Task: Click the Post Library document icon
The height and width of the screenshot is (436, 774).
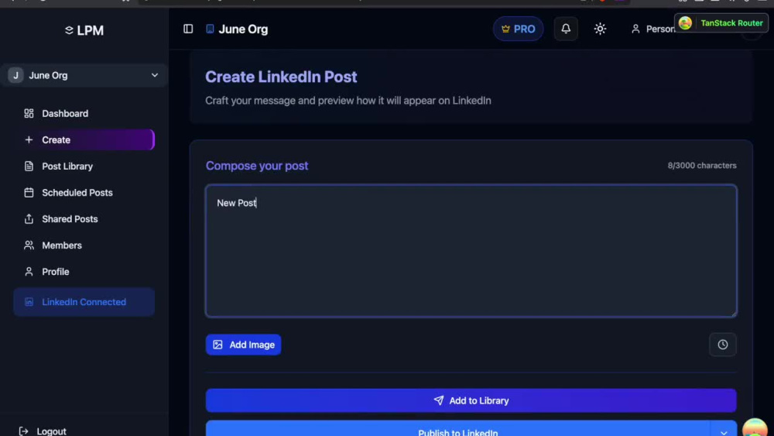Action: [29, 167]
